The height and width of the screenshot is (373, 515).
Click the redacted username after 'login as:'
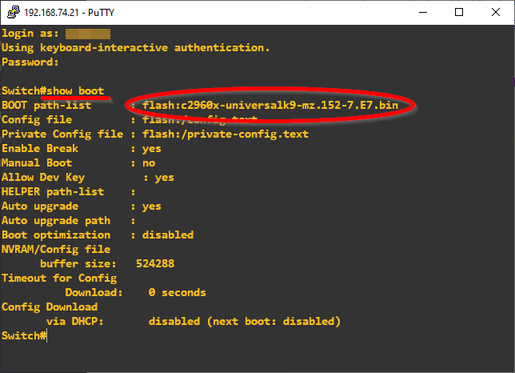click(87, 33)
